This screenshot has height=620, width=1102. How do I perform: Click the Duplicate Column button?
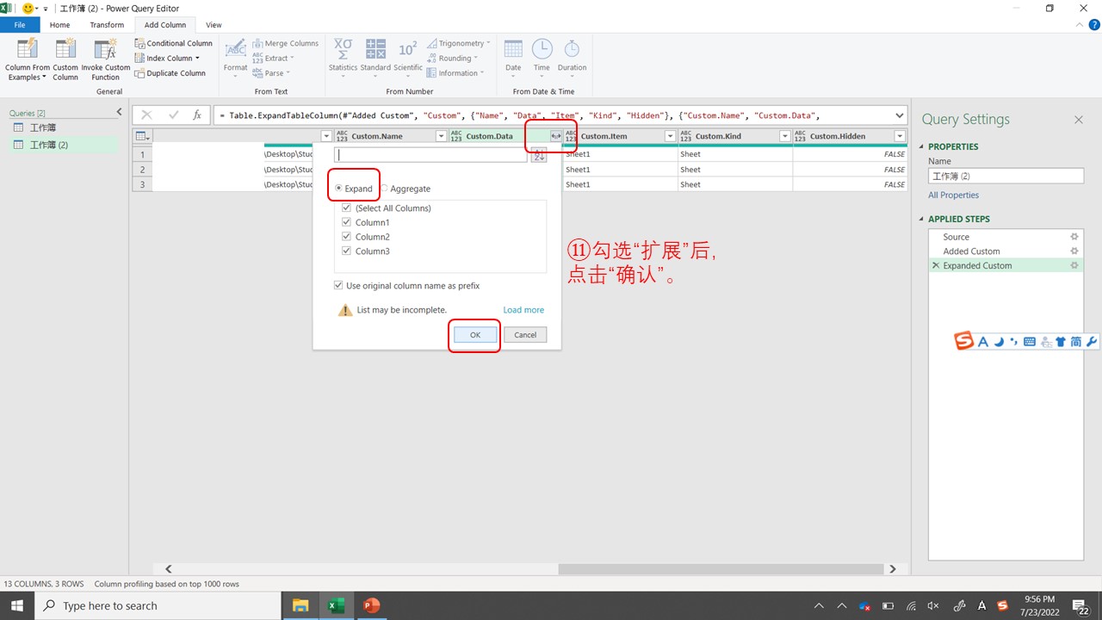tap(170, 73)
